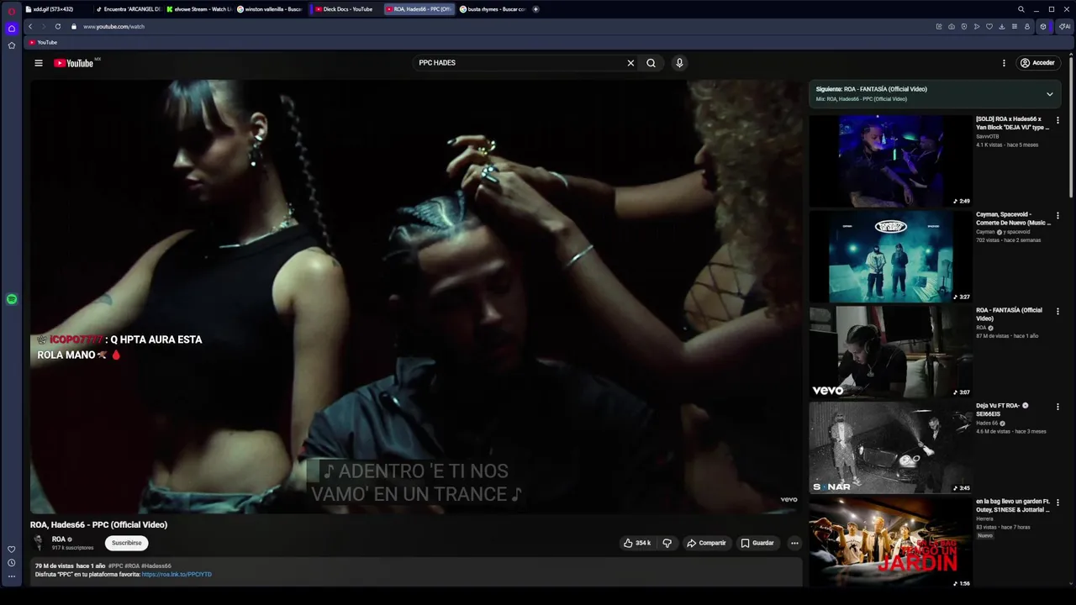The width and height of the screenshot is (1076, 605).
Task: Expand the Siguiente mix playlist chevron
Action: (1049, 94)
